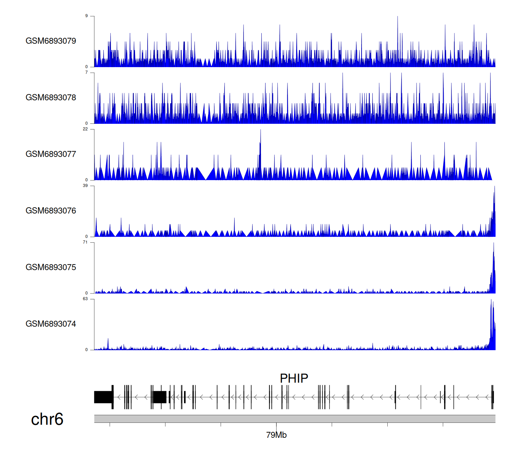Image resolution: width=522 pixels, height=459 pixels.
Task: Click the GSM6893079 track label
Action: pyautogui.click(x=51, y=41)
